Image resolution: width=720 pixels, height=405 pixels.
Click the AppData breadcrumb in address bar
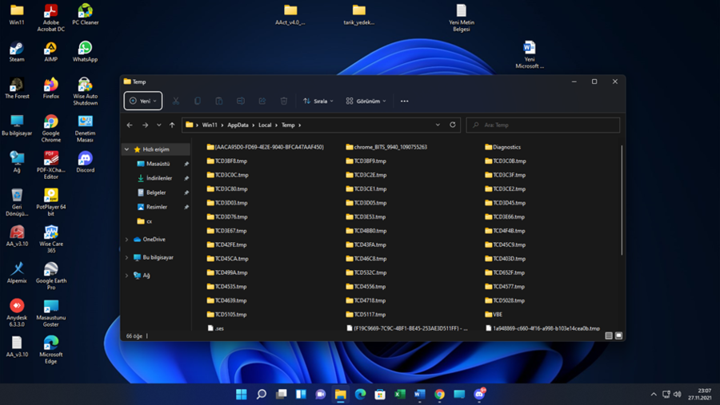(x=238, y=125)
